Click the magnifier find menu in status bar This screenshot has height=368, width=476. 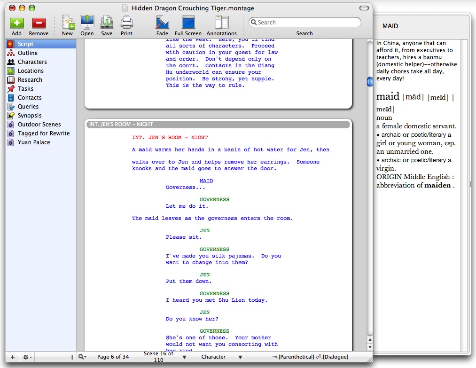coord(82,357)
